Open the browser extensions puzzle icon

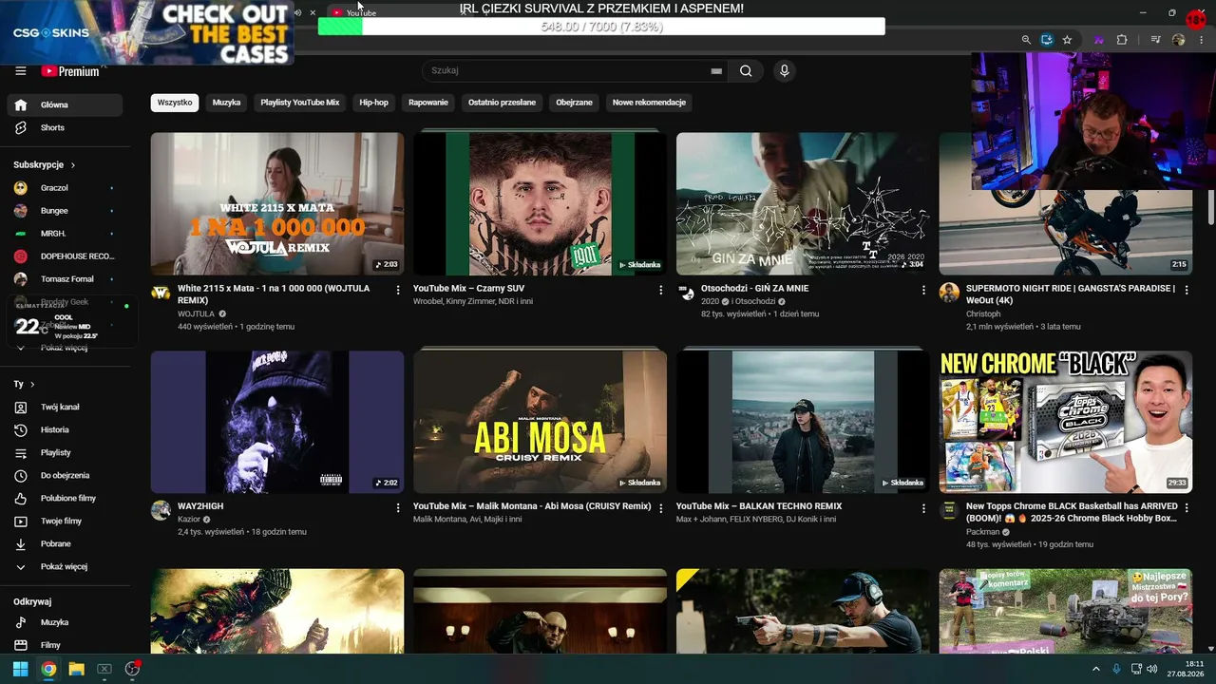[x=1122, y=40]
